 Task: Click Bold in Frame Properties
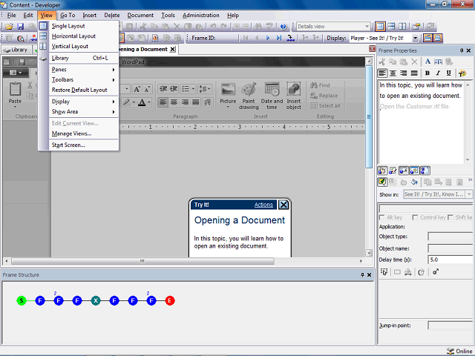tap(427, 73)
